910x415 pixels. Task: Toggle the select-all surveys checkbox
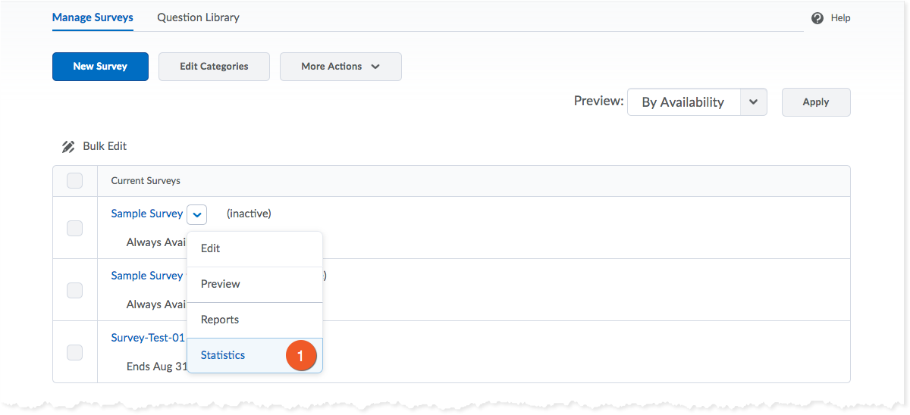[74, 181]
